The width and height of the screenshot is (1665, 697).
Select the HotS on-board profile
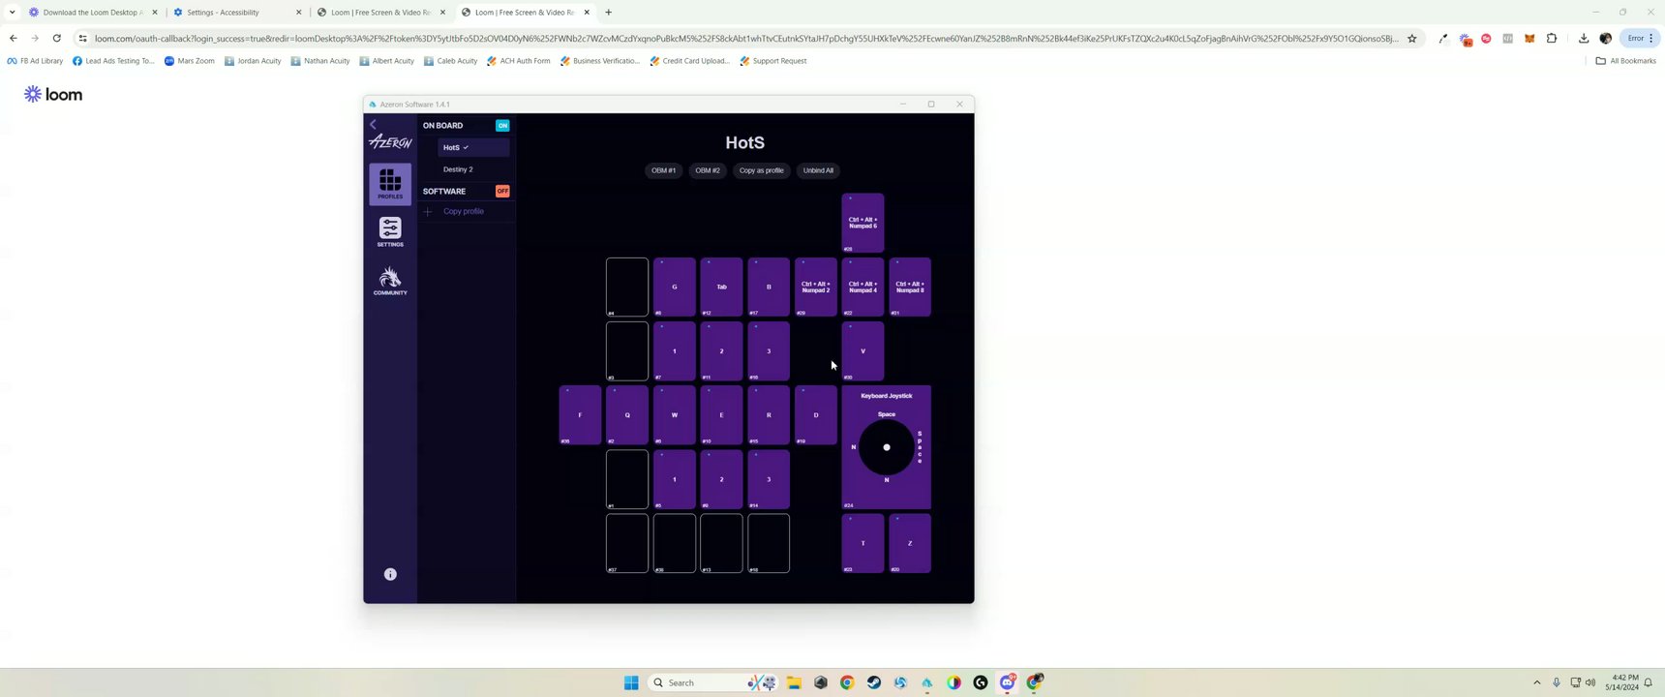(x=473, y=147)
